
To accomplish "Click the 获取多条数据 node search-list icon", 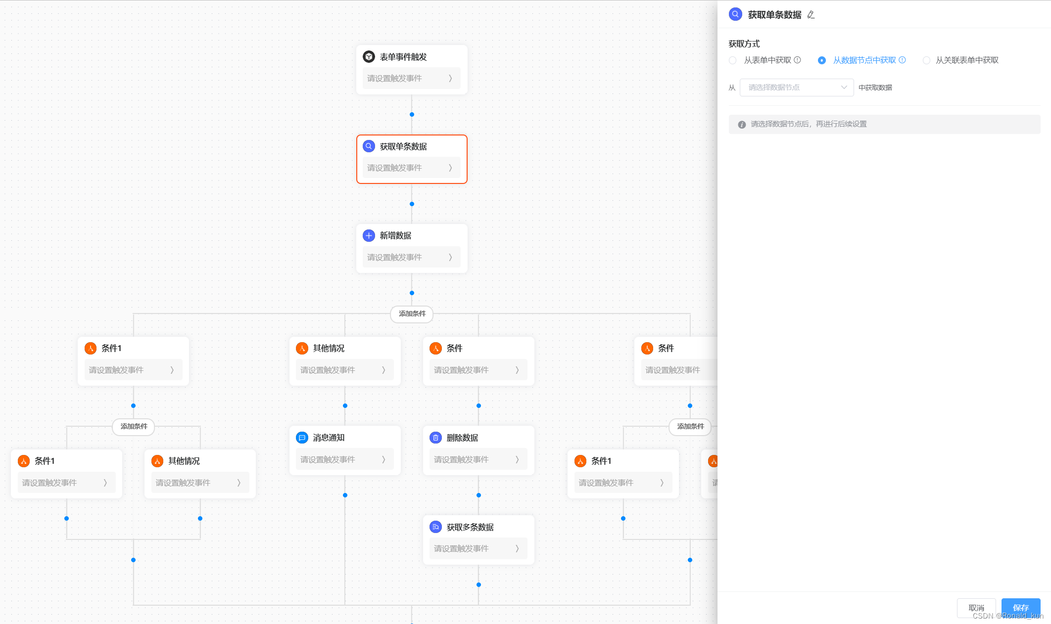I will 435,527.
